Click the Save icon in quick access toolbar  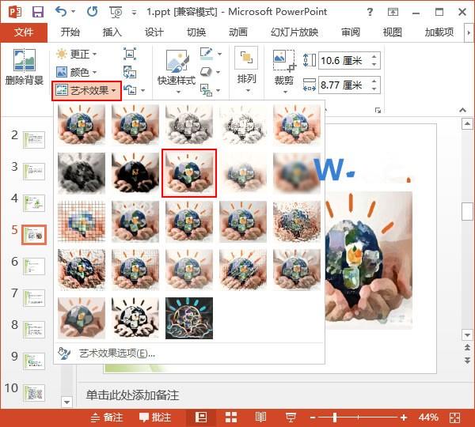[38, 12]
